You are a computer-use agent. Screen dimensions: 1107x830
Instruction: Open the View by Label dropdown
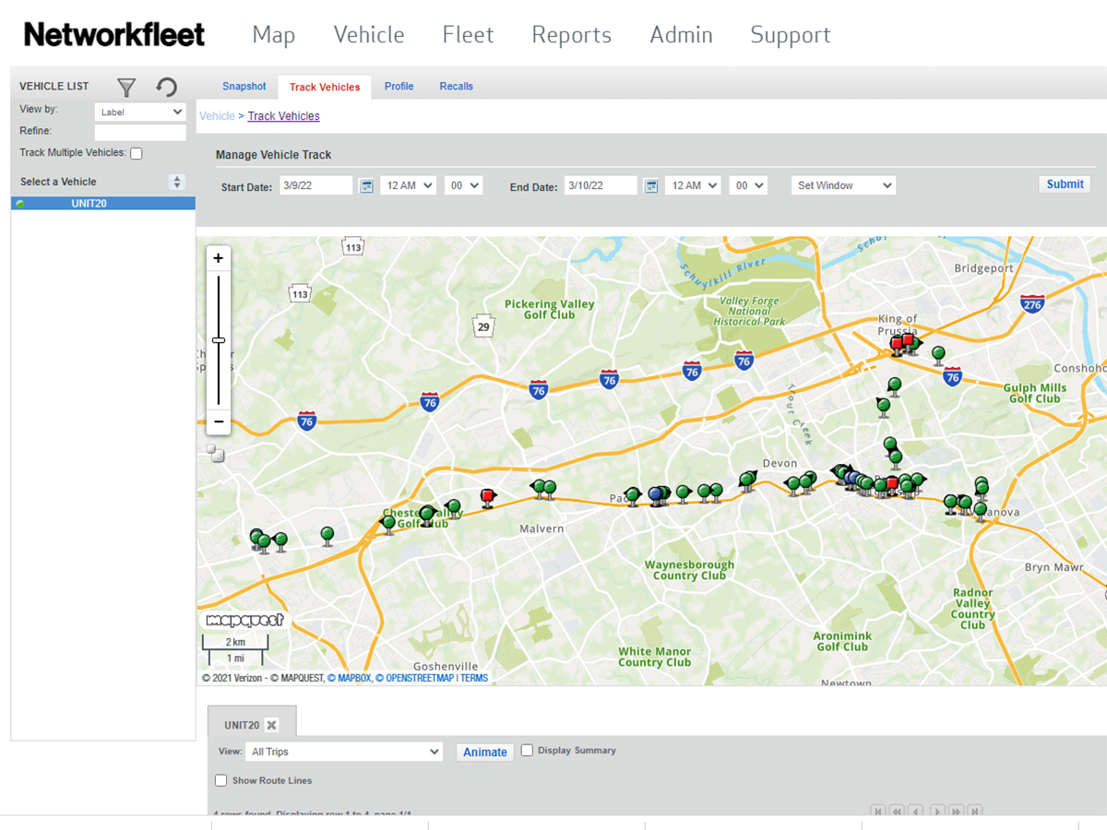pyautogui.click(x=140, y=112)
